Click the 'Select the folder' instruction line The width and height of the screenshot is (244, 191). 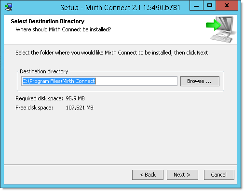[112, 53]
